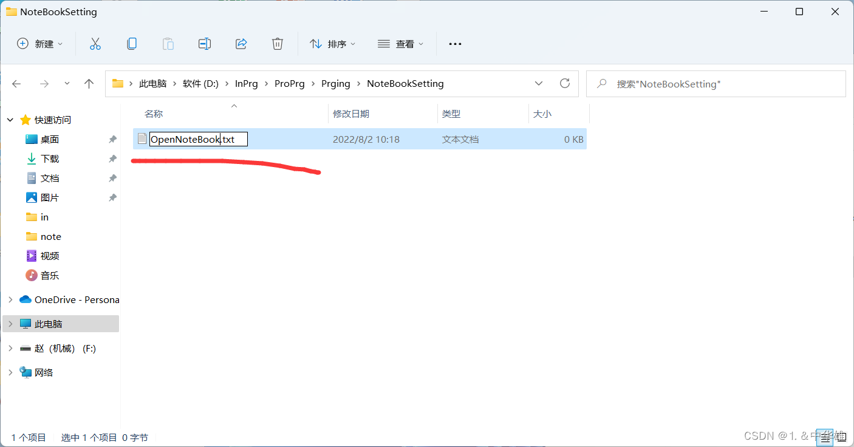The height and width of the screenshot is (447, 854).
Task: Open the 新建 (New) menu
Action: [39, 44]
